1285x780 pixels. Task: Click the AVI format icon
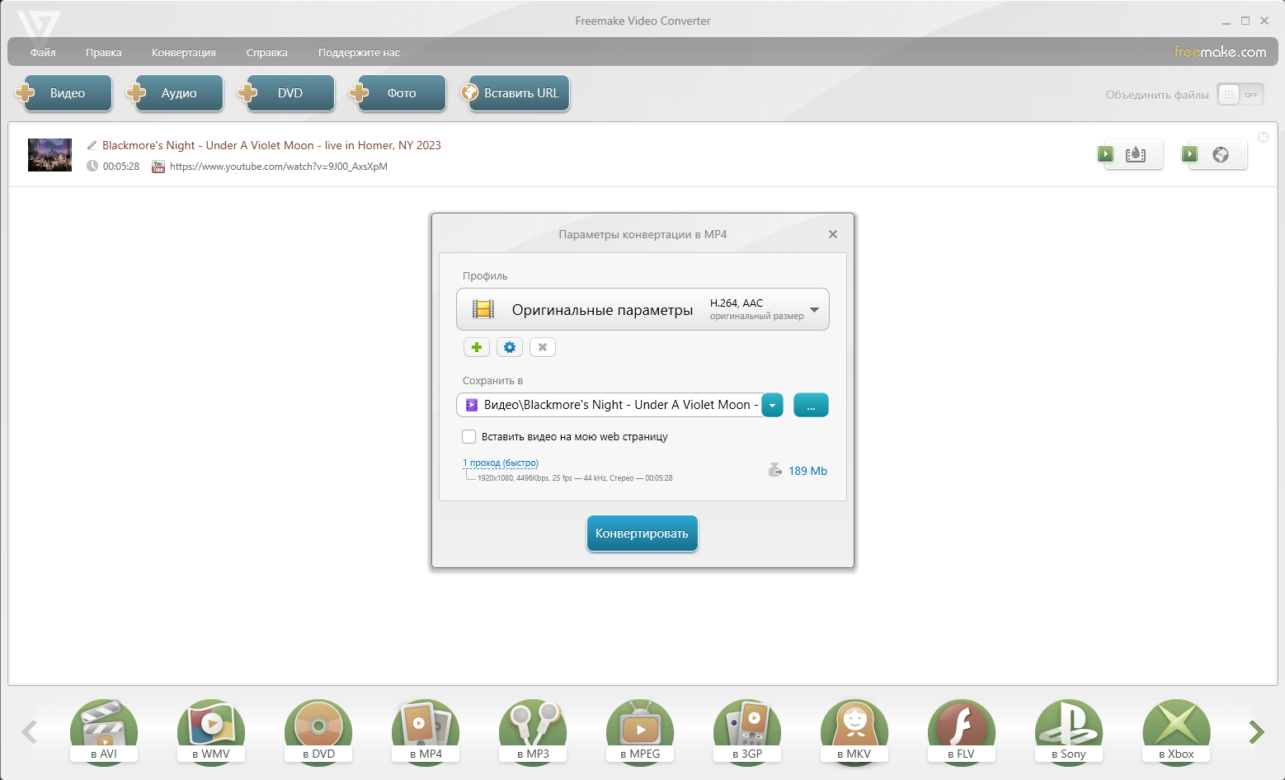click(104, 731)
